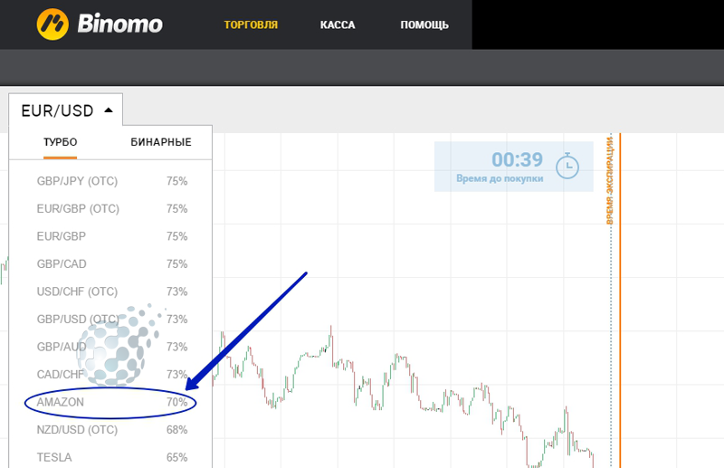Click the orange expiration time line
724x468 pixels.
click(x=620, y=301)
